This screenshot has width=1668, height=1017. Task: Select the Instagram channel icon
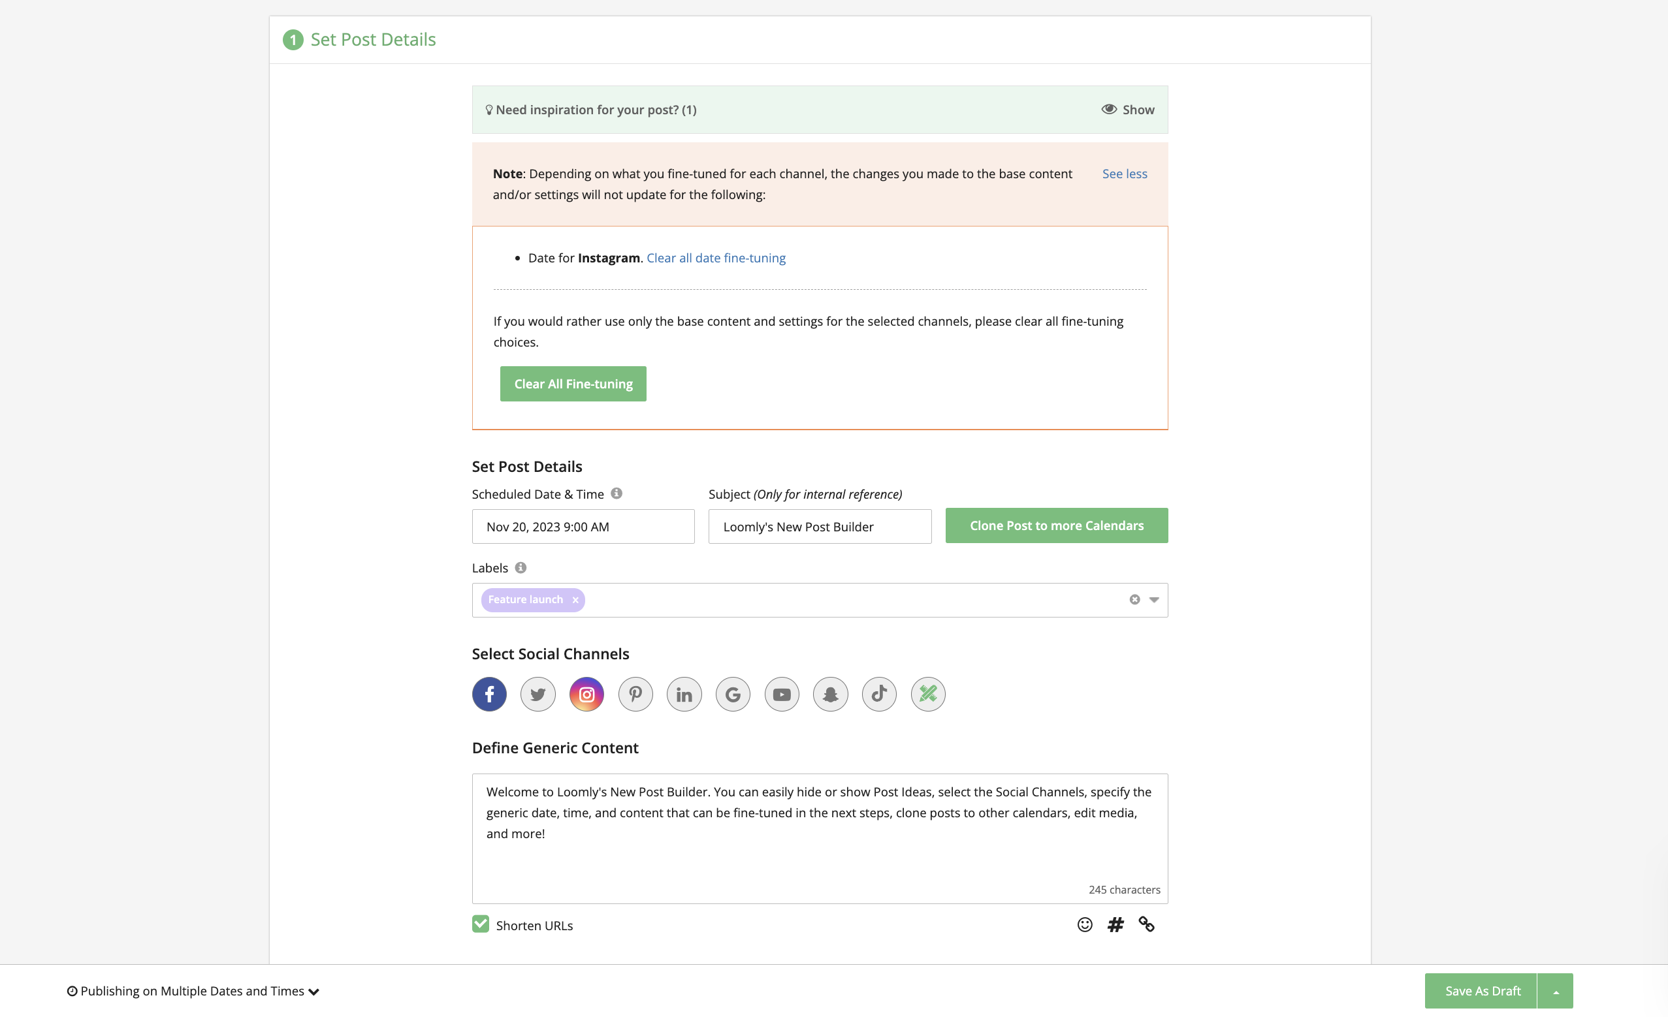click(x=586, y=695)
